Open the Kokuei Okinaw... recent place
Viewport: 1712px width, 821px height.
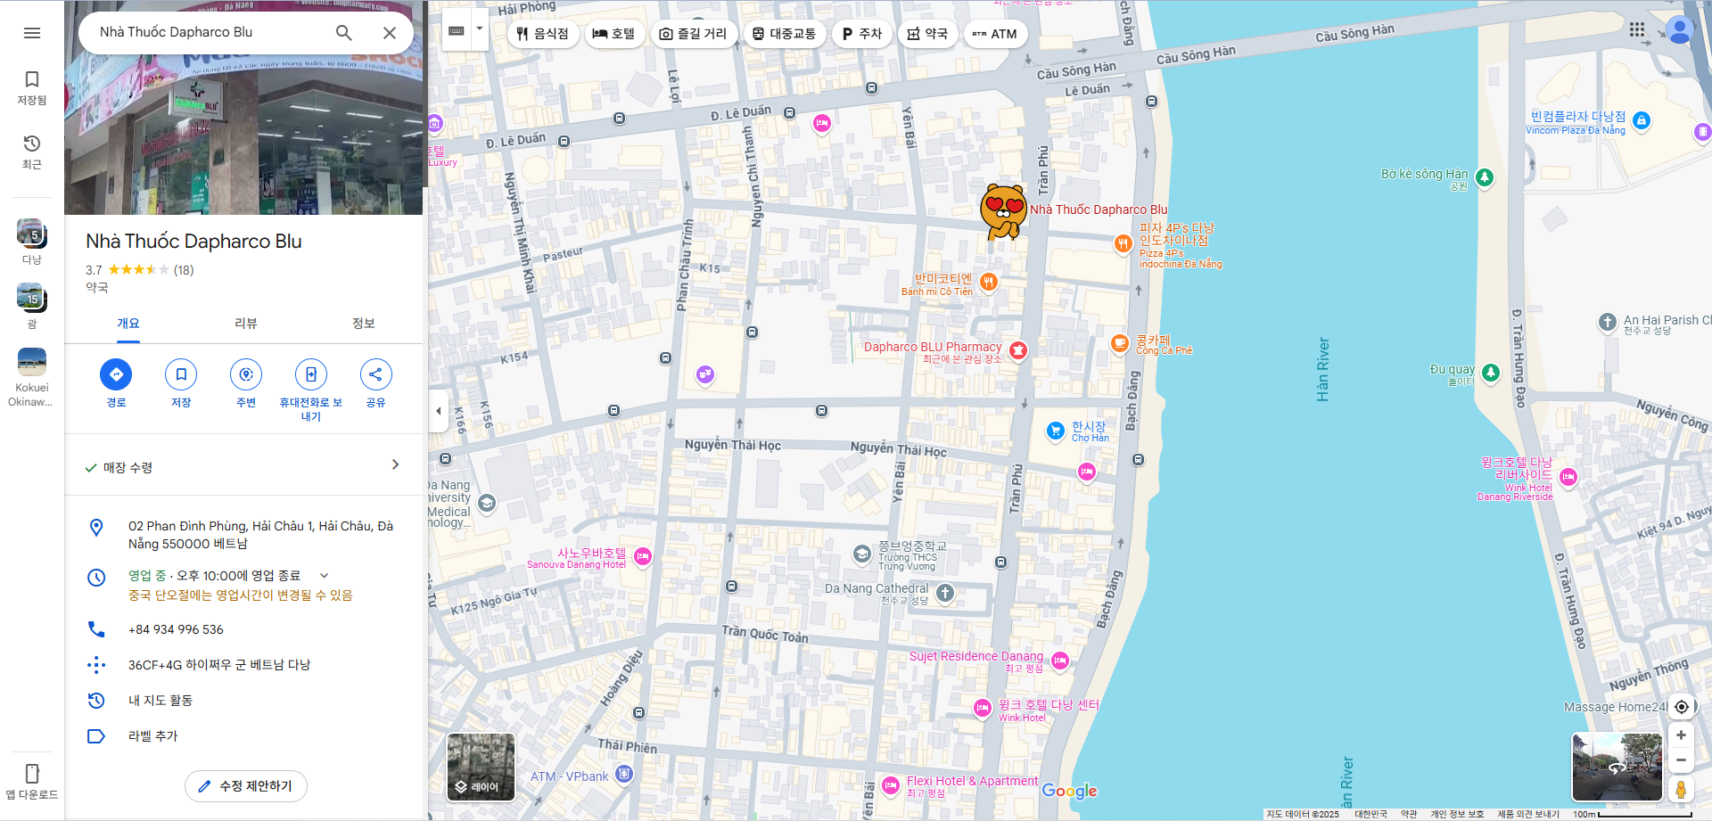click(x=32, y=377)
